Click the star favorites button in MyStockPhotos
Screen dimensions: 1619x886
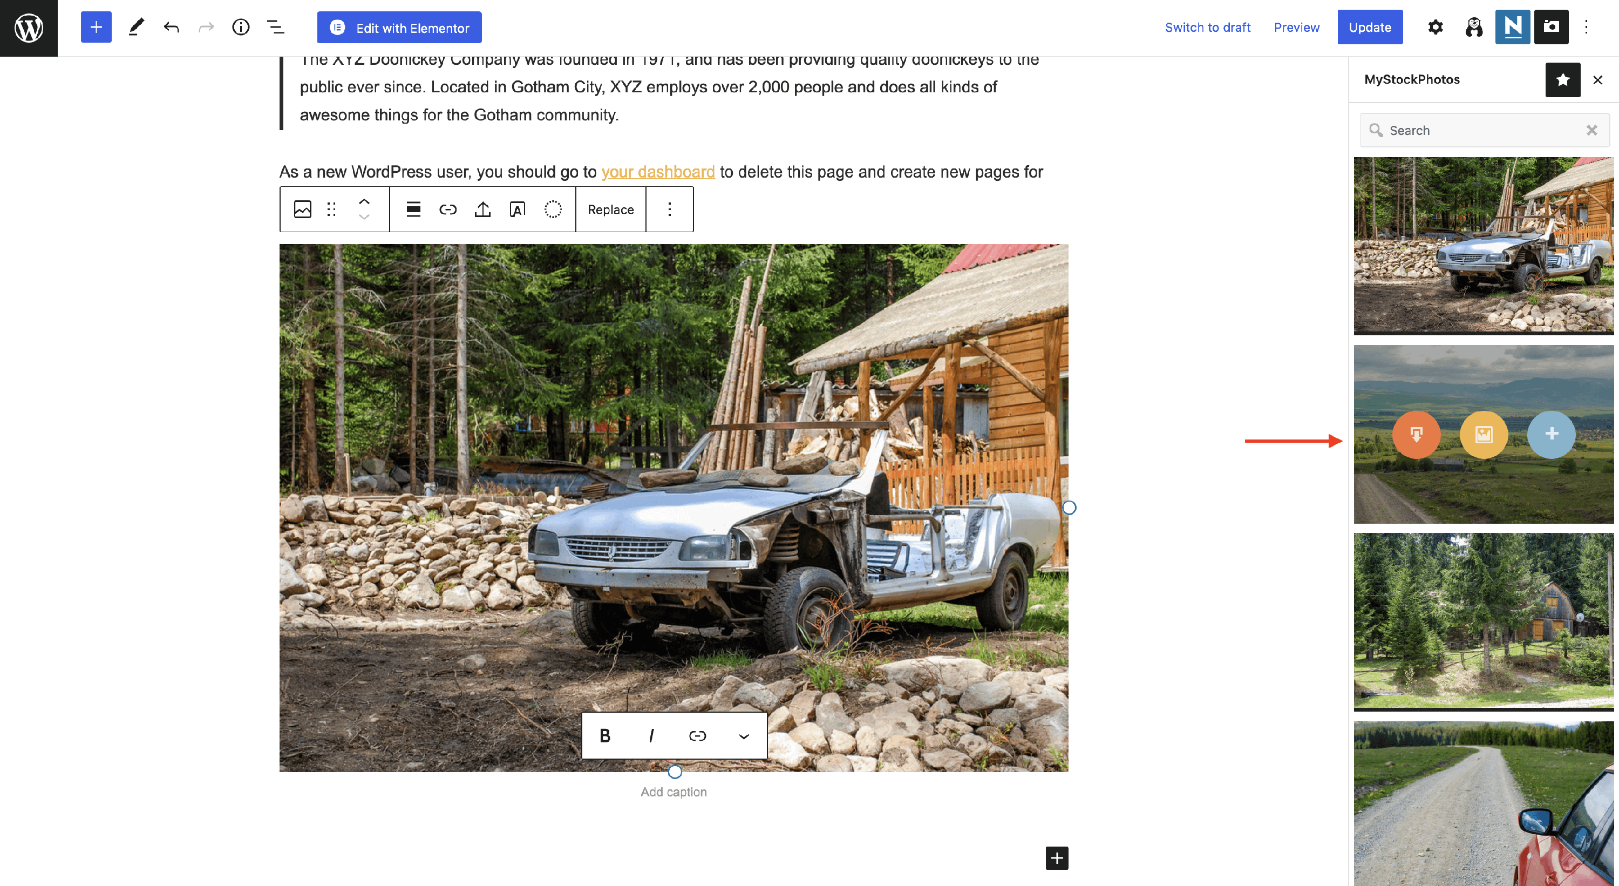(x=1562, y=79)
